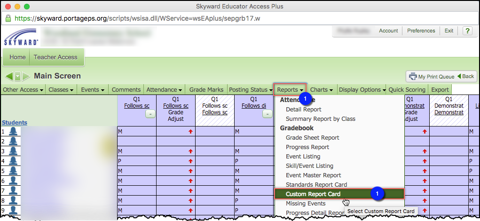Click the Teacher Access tab
The height and width of the screenshot is (221, 480).
tap(55, 57)
